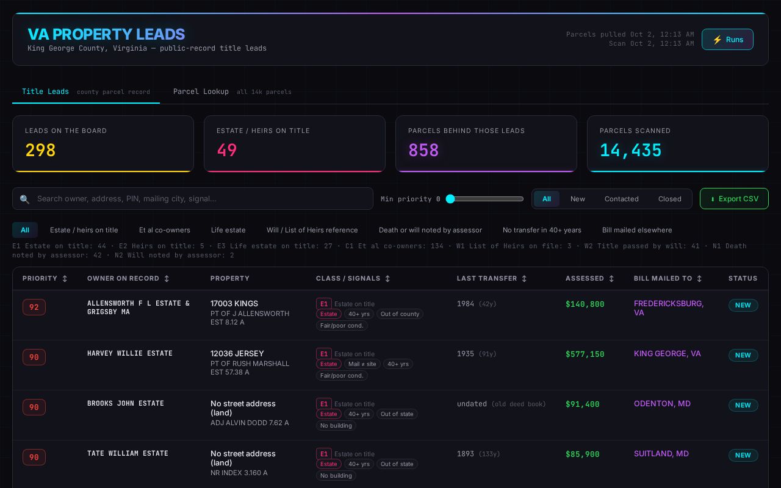Click the search magnifier icon

click(24, 199)
